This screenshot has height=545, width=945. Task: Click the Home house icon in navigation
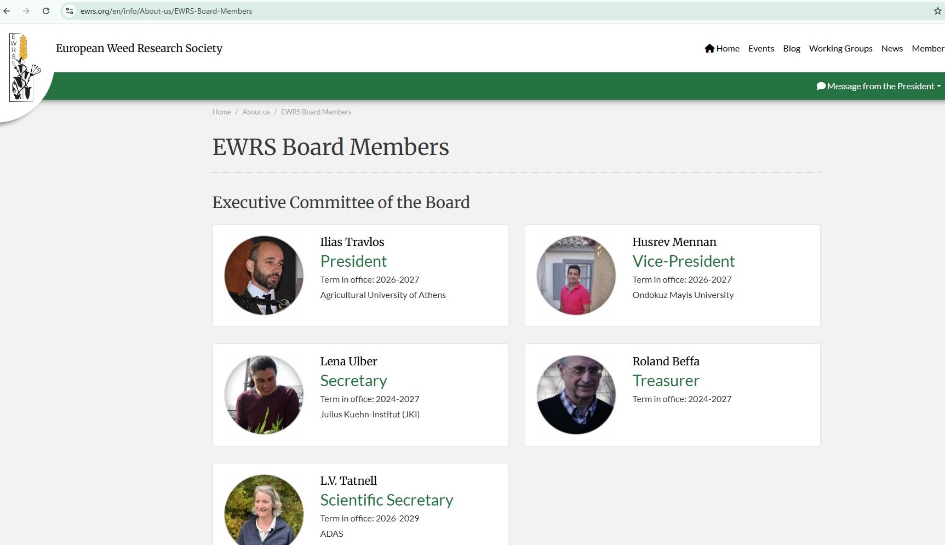click(709, 48)
